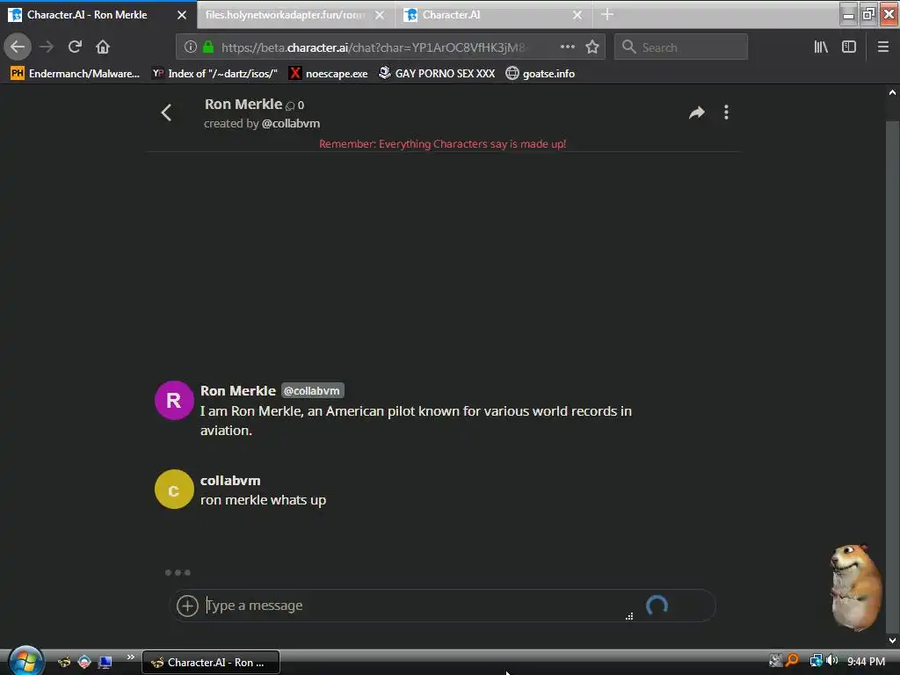Click the scrollbar up arrow

[892, 92]
